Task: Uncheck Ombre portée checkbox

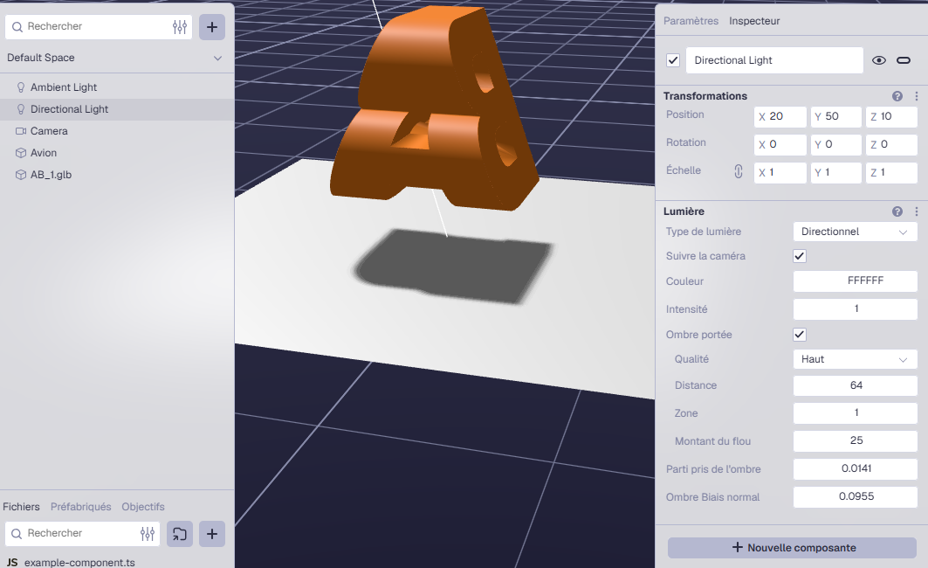Action: 800,335
